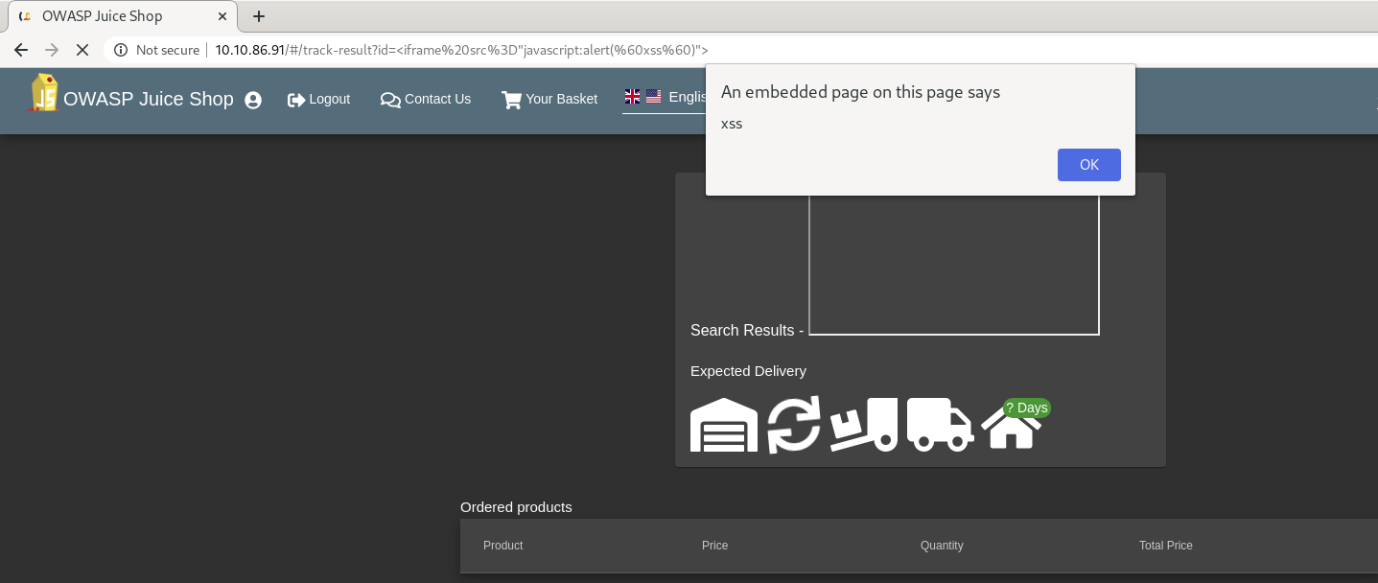1378x583 pixels.
Task: Open the user account icon menu
Action: click(x=253, y=100)
